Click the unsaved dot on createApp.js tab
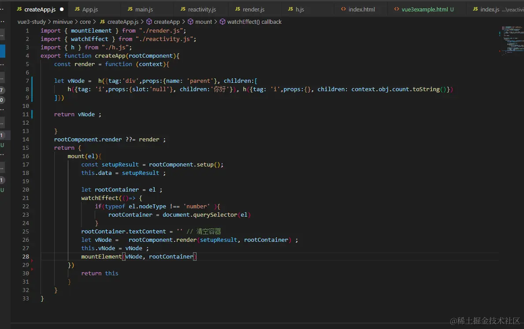524x329 pixels. 61,9
